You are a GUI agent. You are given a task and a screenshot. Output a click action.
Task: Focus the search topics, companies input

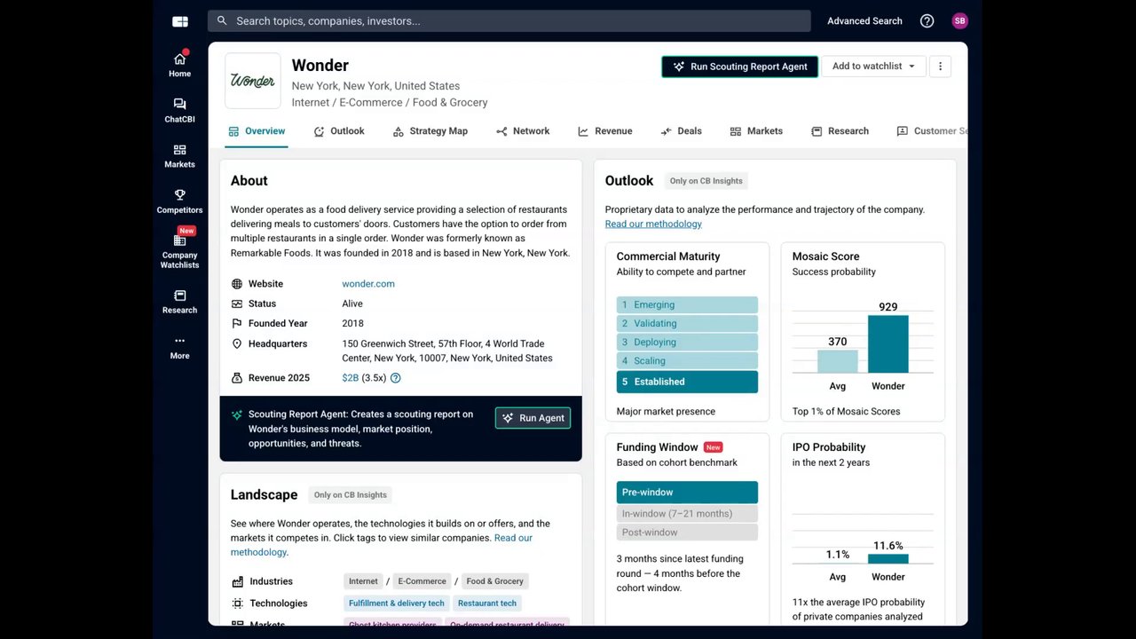point(509,21)
